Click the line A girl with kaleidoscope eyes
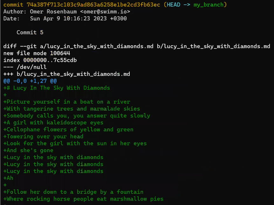274x205 pixels. (x=53, y=122)
